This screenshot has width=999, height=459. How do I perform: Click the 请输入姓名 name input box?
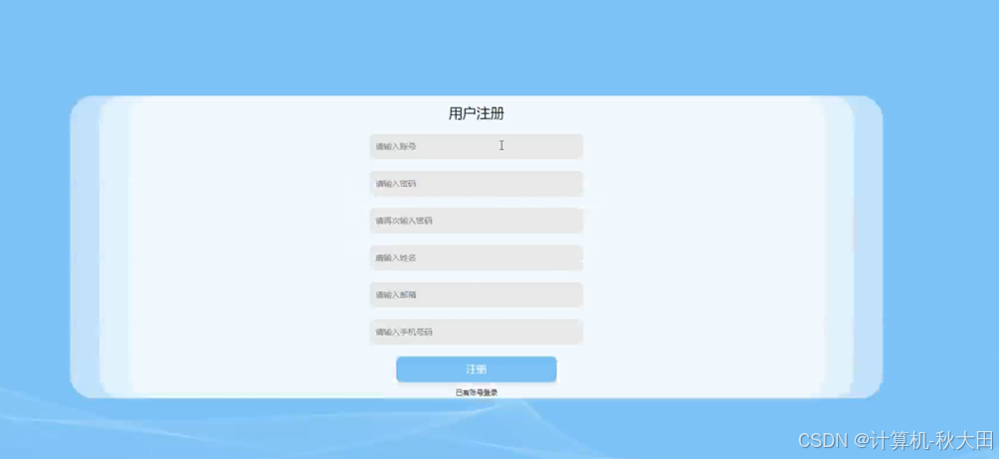(x=476, y=257)
